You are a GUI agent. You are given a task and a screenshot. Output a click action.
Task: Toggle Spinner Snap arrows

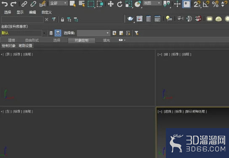pos(224,4)
